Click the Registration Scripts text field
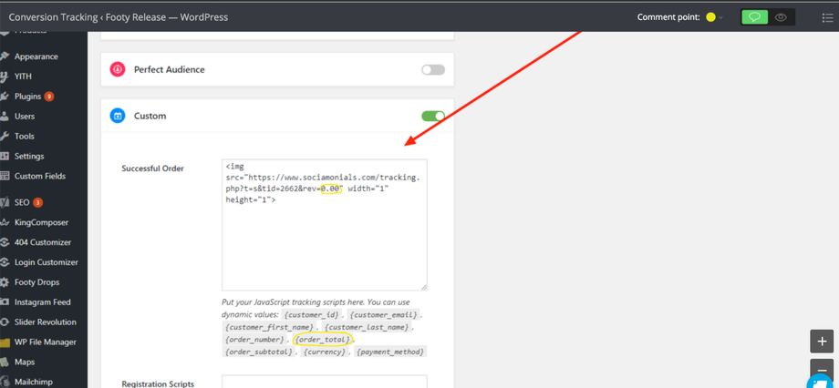839x388 pixels. coord(325,382)
